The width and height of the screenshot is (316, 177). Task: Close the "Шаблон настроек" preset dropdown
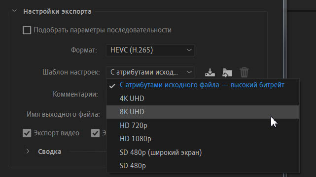click(x=150, y=72)
